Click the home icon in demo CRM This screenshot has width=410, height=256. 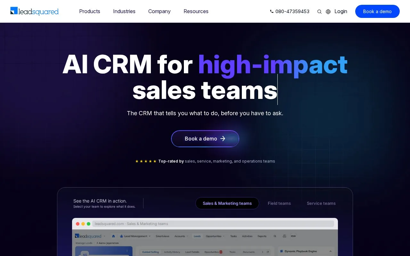[113, 236]
